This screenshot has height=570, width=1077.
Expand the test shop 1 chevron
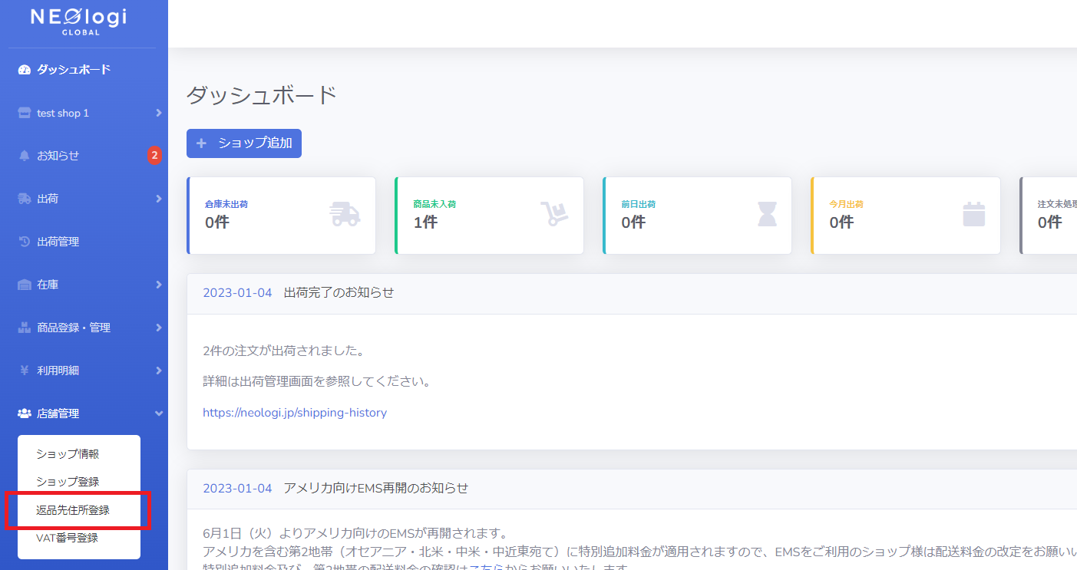tap(158, 113)
